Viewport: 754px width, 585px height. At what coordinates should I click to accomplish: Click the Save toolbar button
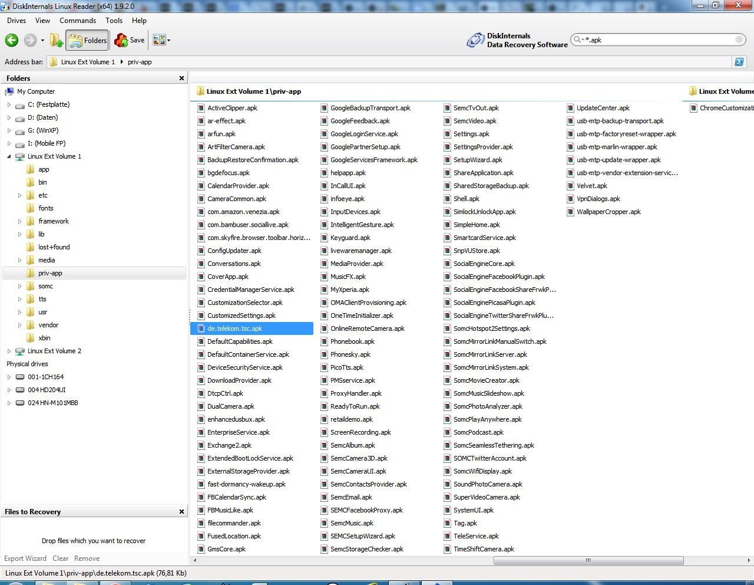pos(130,40)
